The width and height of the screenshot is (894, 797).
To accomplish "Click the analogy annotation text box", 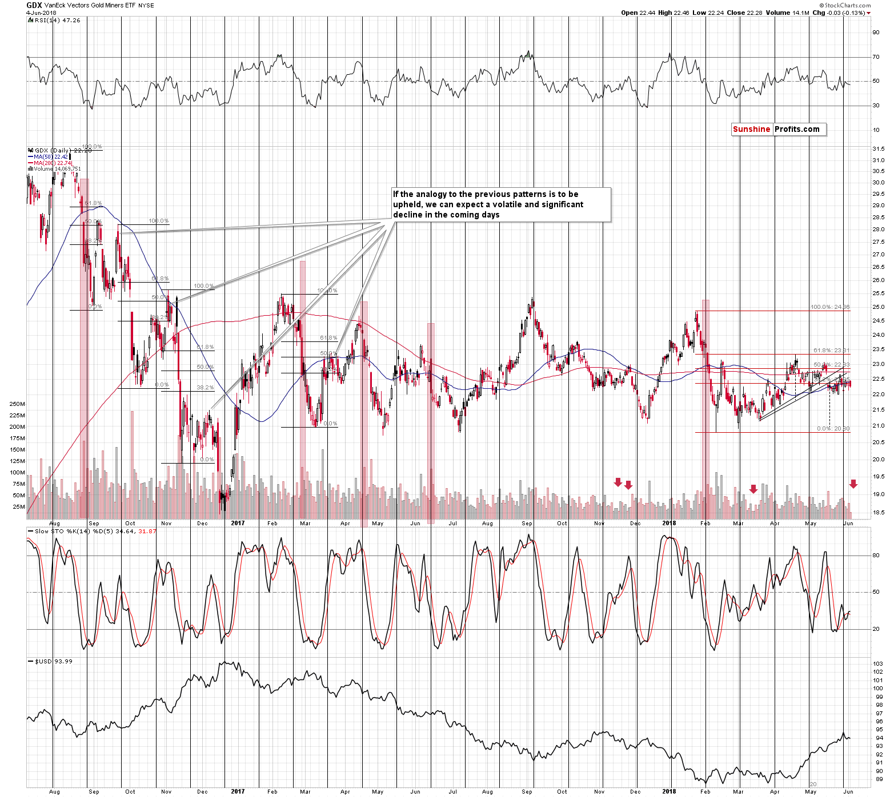I will [501, 204].
